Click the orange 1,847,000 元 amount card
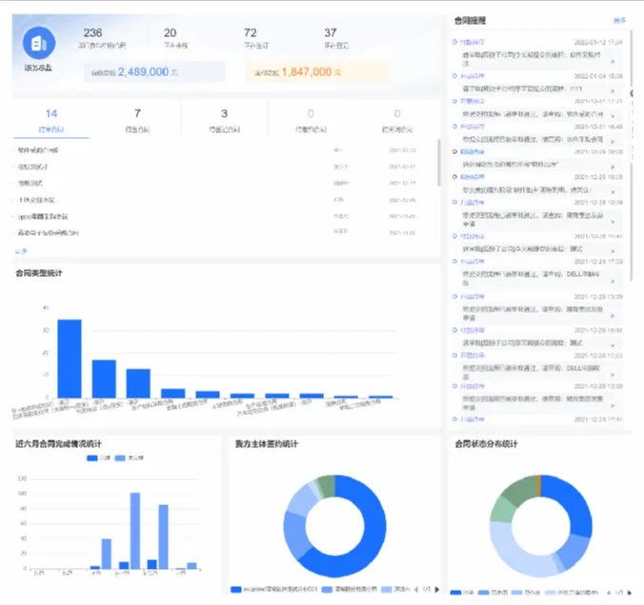 [316, 71]
